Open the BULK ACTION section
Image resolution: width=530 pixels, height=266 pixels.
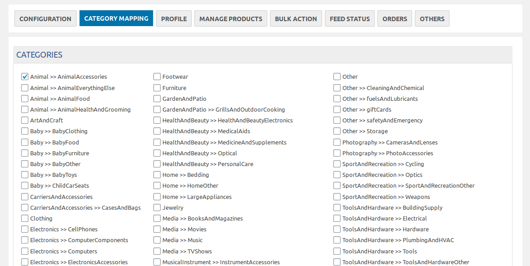296,18
